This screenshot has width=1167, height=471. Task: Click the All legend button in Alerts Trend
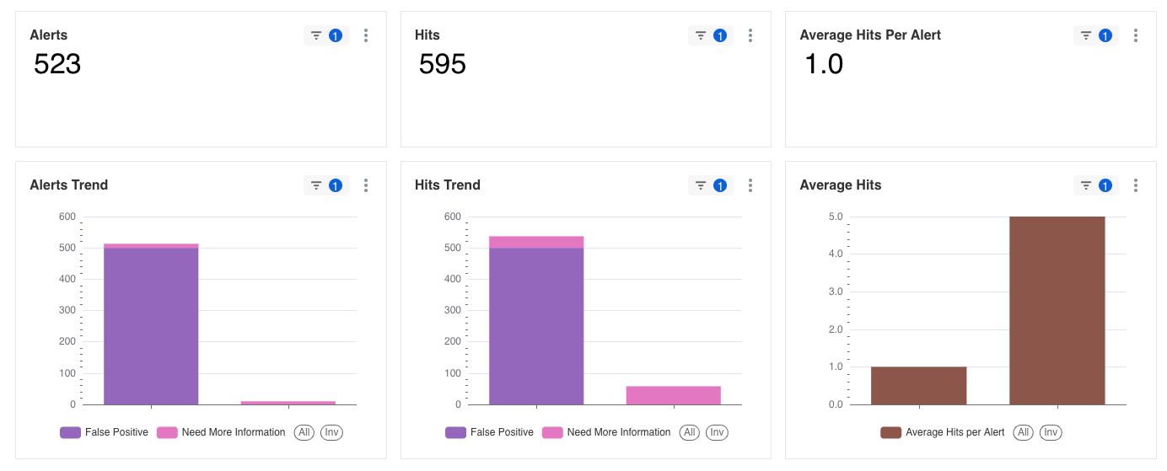(x=304, y=432)
